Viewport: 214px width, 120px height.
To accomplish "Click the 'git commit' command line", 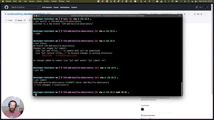I will [x=41, y=80].
